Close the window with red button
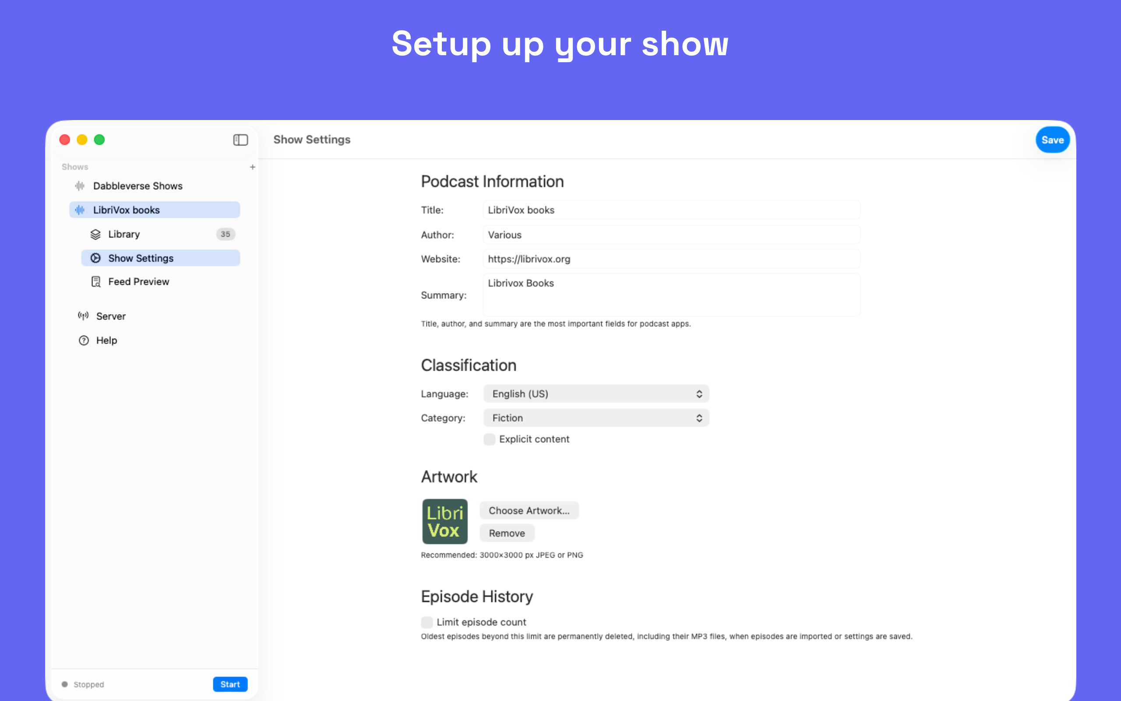The width and height of the screenshot is (1121, 701). [x=65, y=140]
